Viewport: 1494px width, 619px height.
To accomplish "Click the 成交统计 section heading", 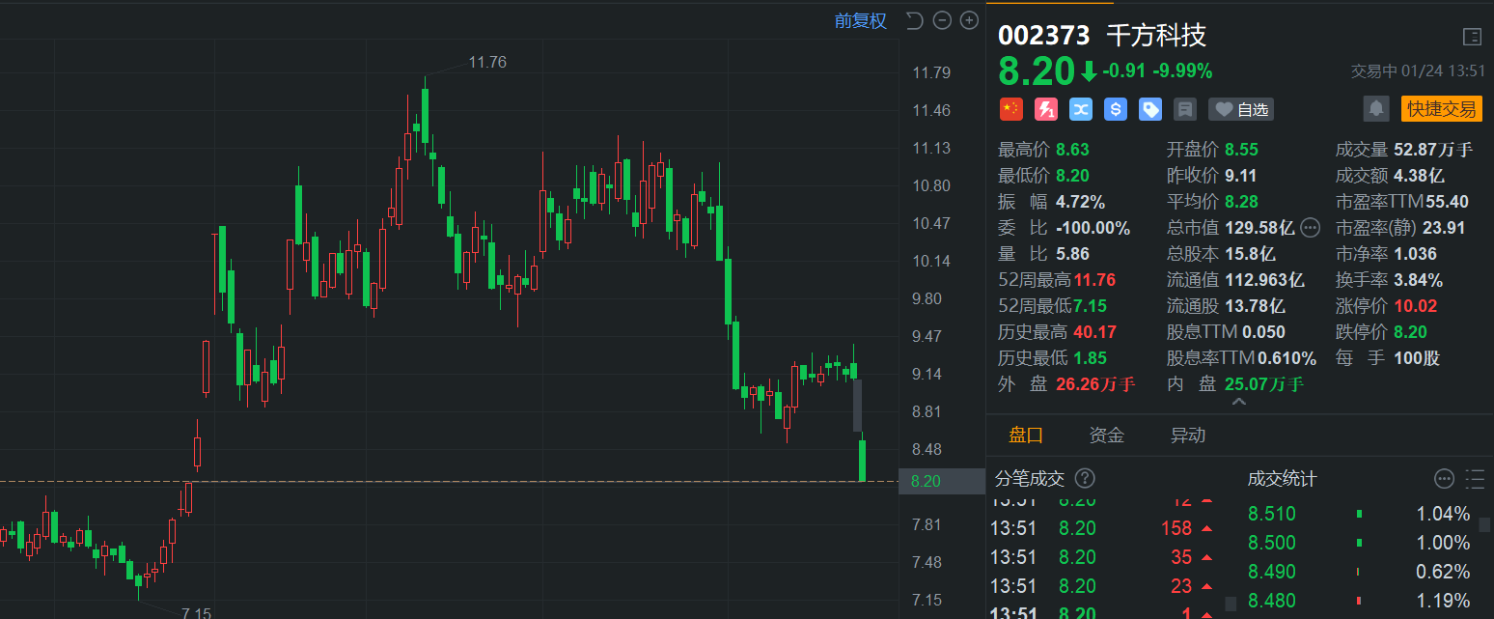I will coord(1282,478).
